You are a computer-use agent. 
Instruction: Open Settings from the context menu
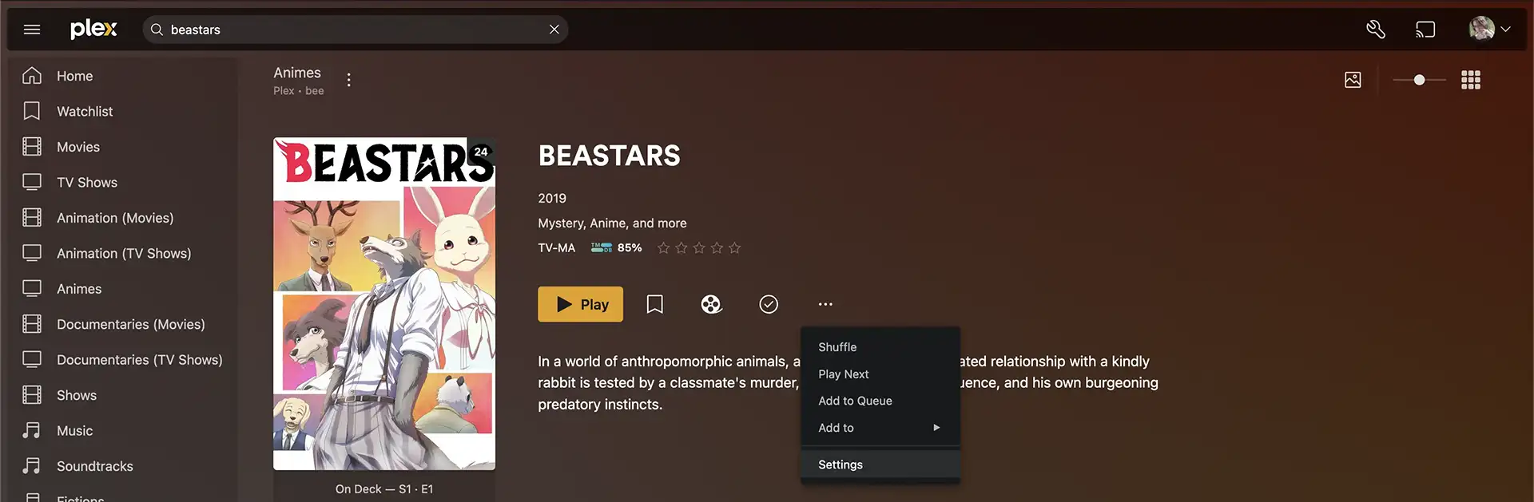click(x=880, y=464)
